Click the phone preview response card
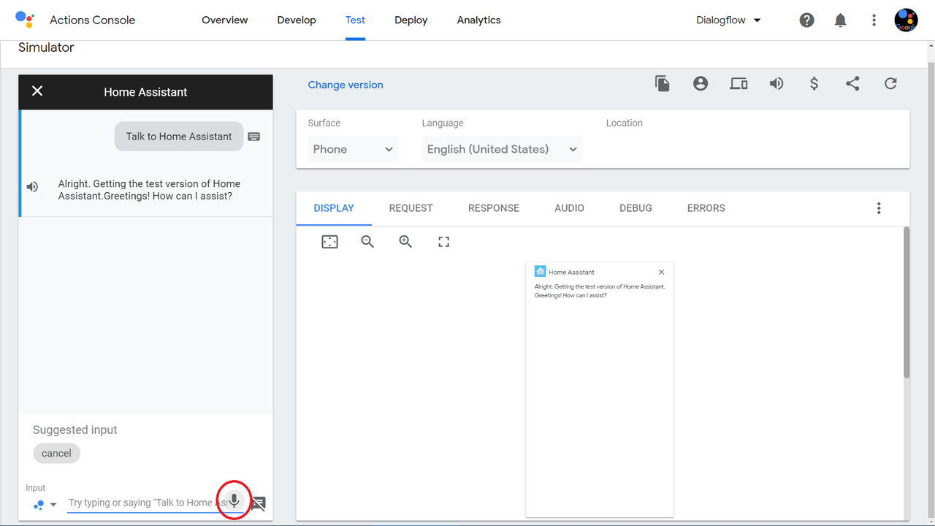The image size is (935, 526). 600,389
